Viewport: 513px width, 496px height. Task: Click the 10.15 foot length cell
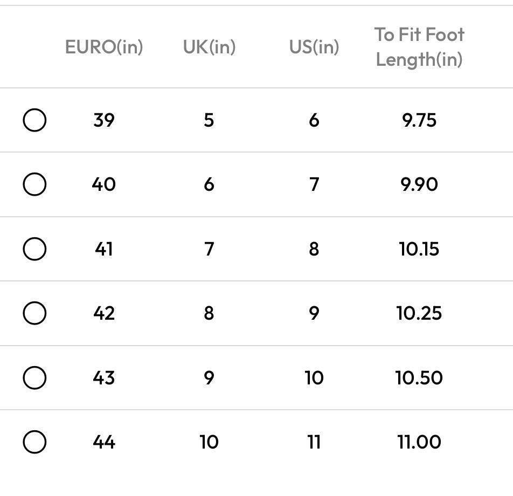coord(419,249)
